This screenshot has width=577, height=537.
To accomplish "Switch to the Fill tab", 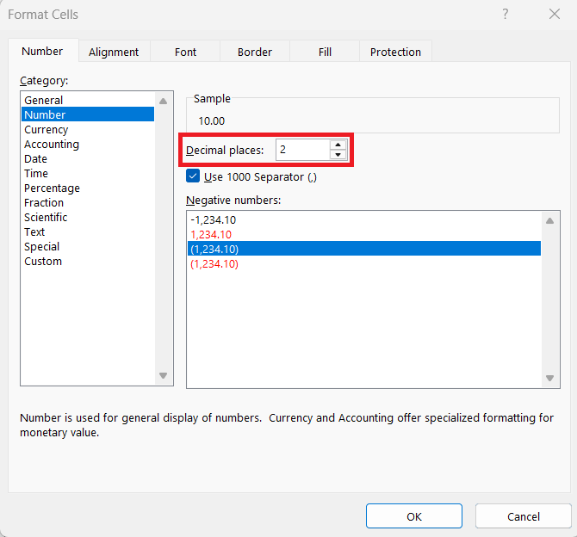I will [325, 52].
